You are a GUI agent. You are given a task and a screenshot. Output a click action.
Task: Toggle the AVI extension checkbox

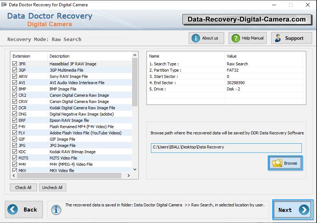[14, 83]
